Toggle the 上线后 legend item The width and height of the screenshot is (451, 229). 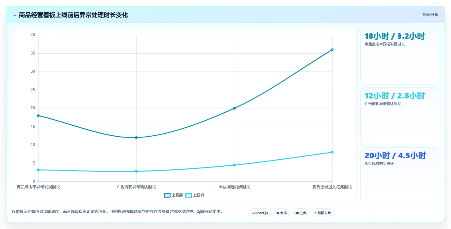pyautogui.click(x=195, y=195)
